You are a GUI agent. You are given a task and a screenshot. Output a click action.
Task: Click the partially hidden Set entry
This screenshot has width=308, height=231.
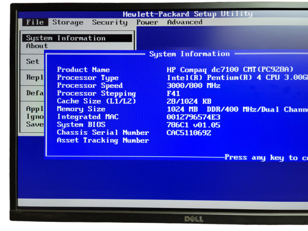(x=33, y=62)
